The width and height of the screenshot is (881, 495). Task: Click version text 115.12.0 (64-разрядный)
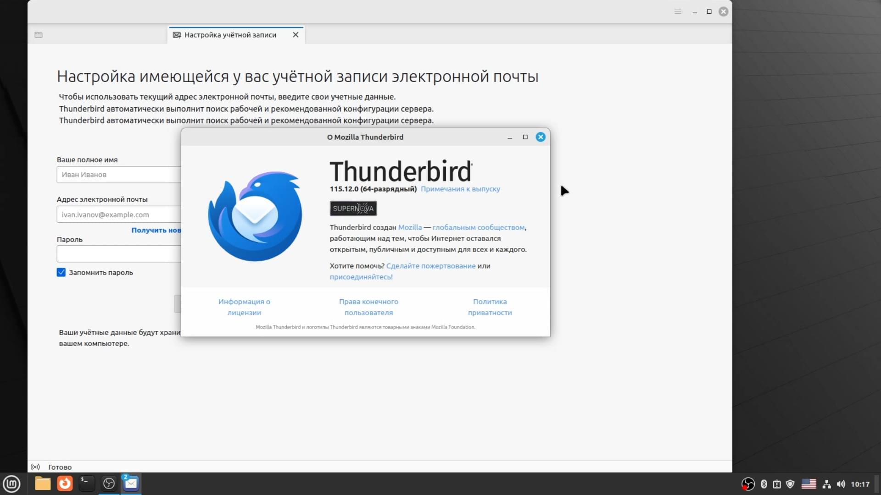[373, 189]
